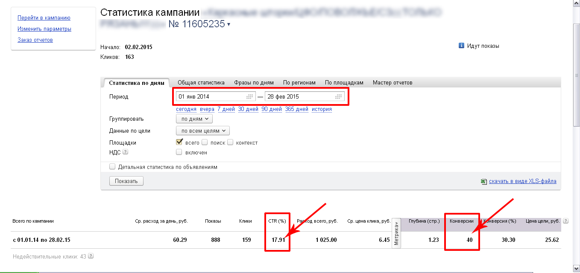The image size is (580, 273).
Task: Switch to the Фразы по дням tab
Action: point(254,83)
